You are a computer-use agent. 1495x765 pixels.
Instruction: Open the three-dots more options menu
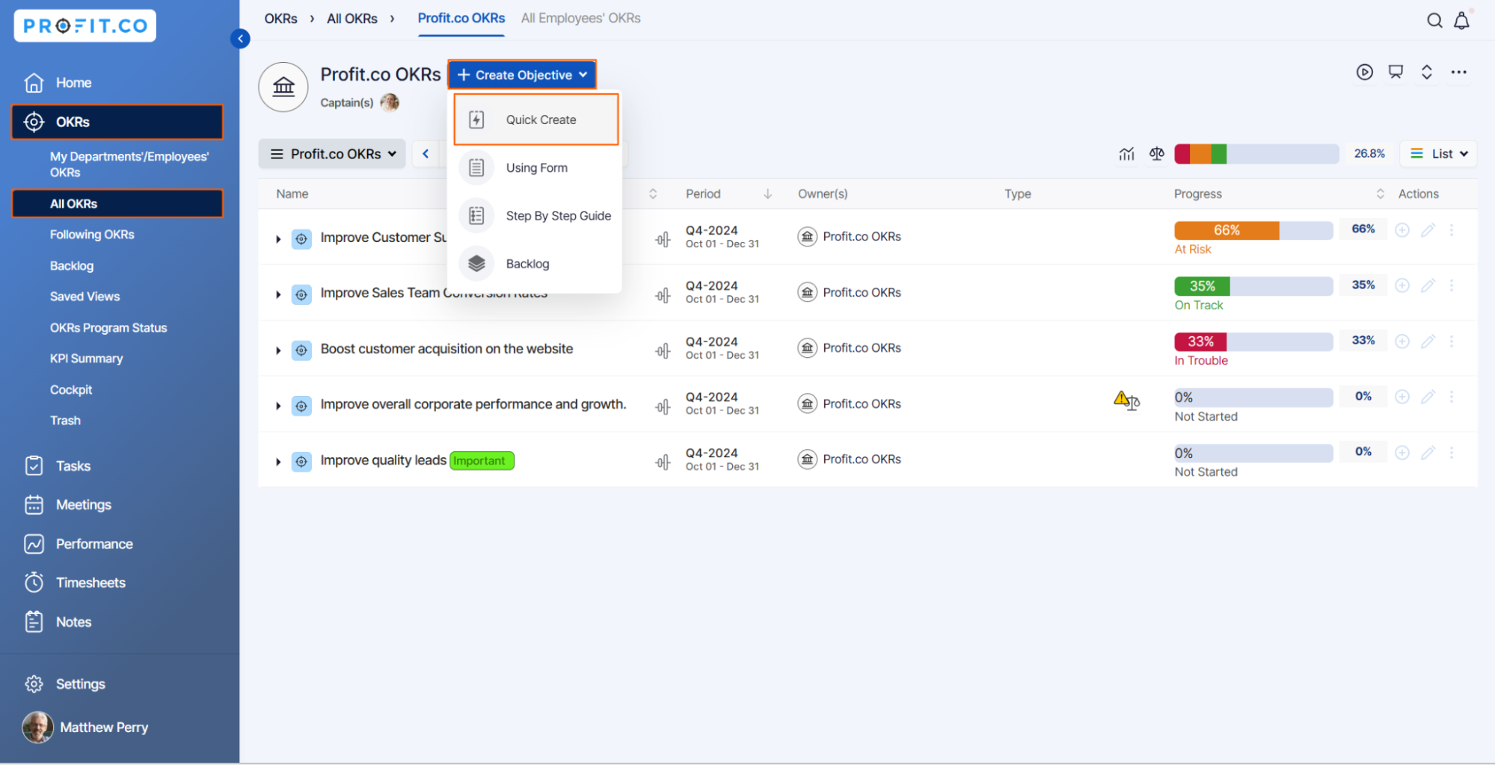coord(1459,72)
